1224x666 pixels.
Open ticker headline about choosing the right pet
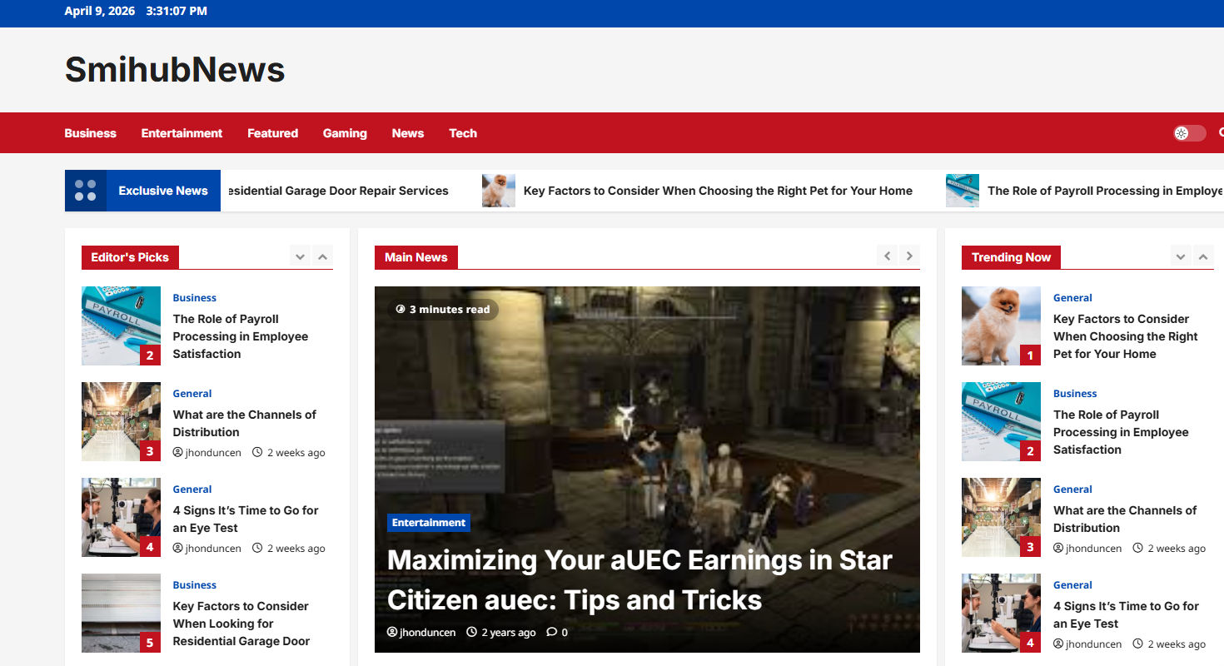pyautogui.click(x=718, y=191)
